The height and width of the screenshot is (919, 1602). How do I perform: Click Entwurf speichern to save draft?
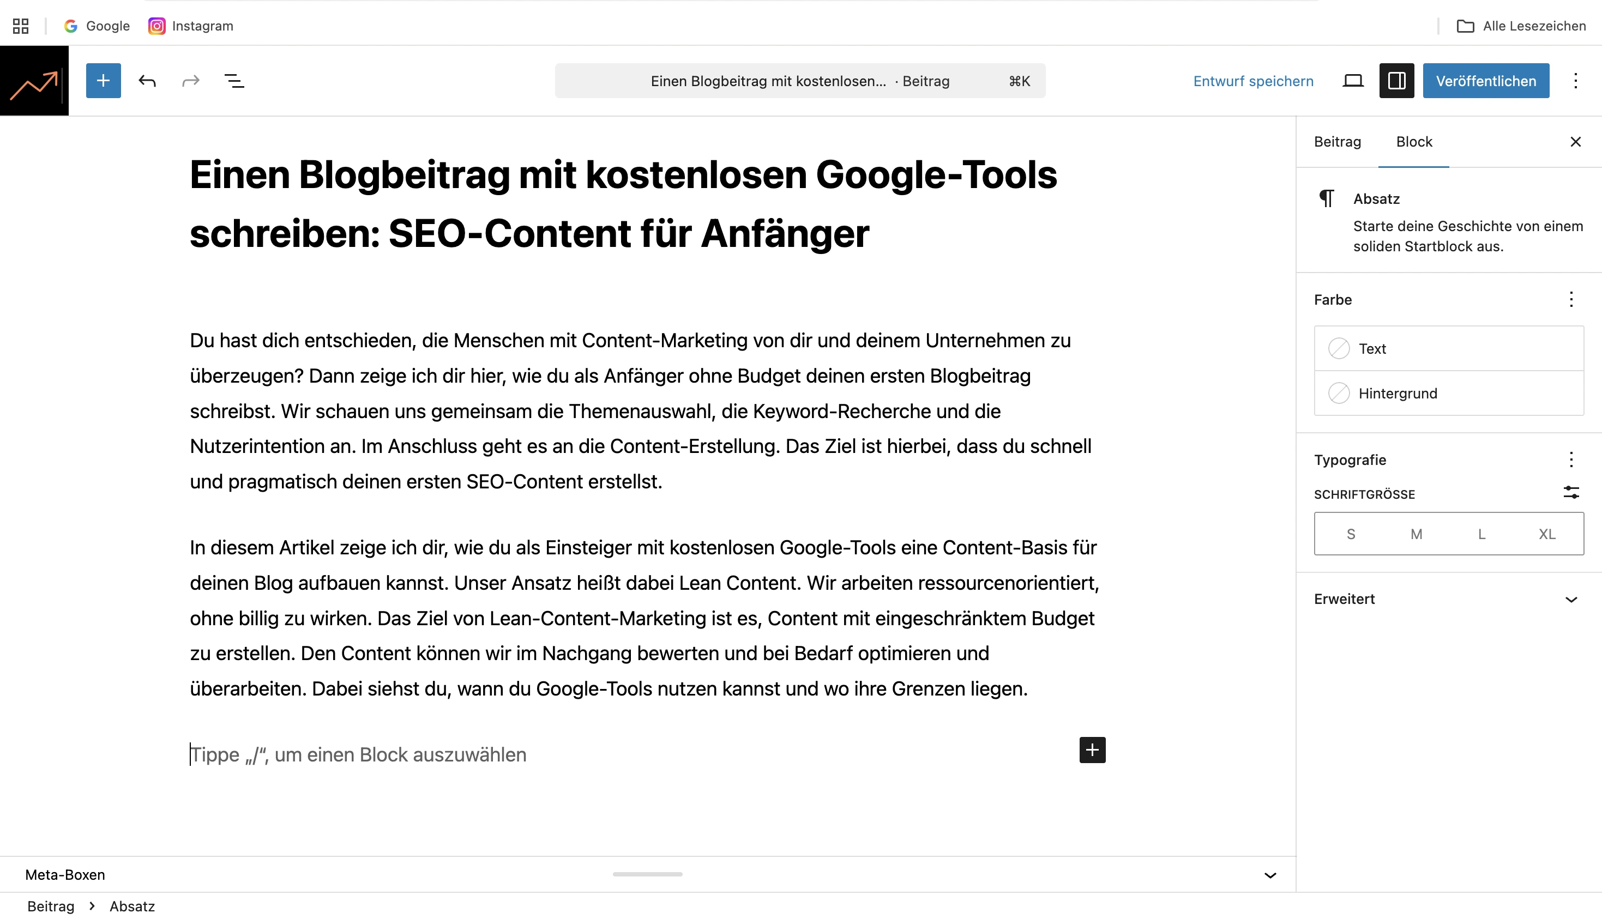click(x=1253, y=81)
